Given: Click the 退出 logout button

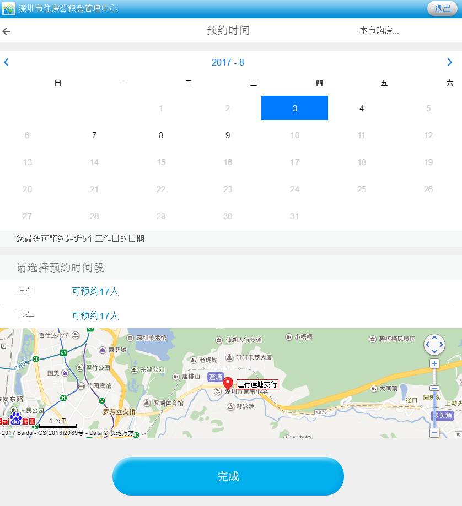Looking at the screenshot, I should (x=442, y=8).
